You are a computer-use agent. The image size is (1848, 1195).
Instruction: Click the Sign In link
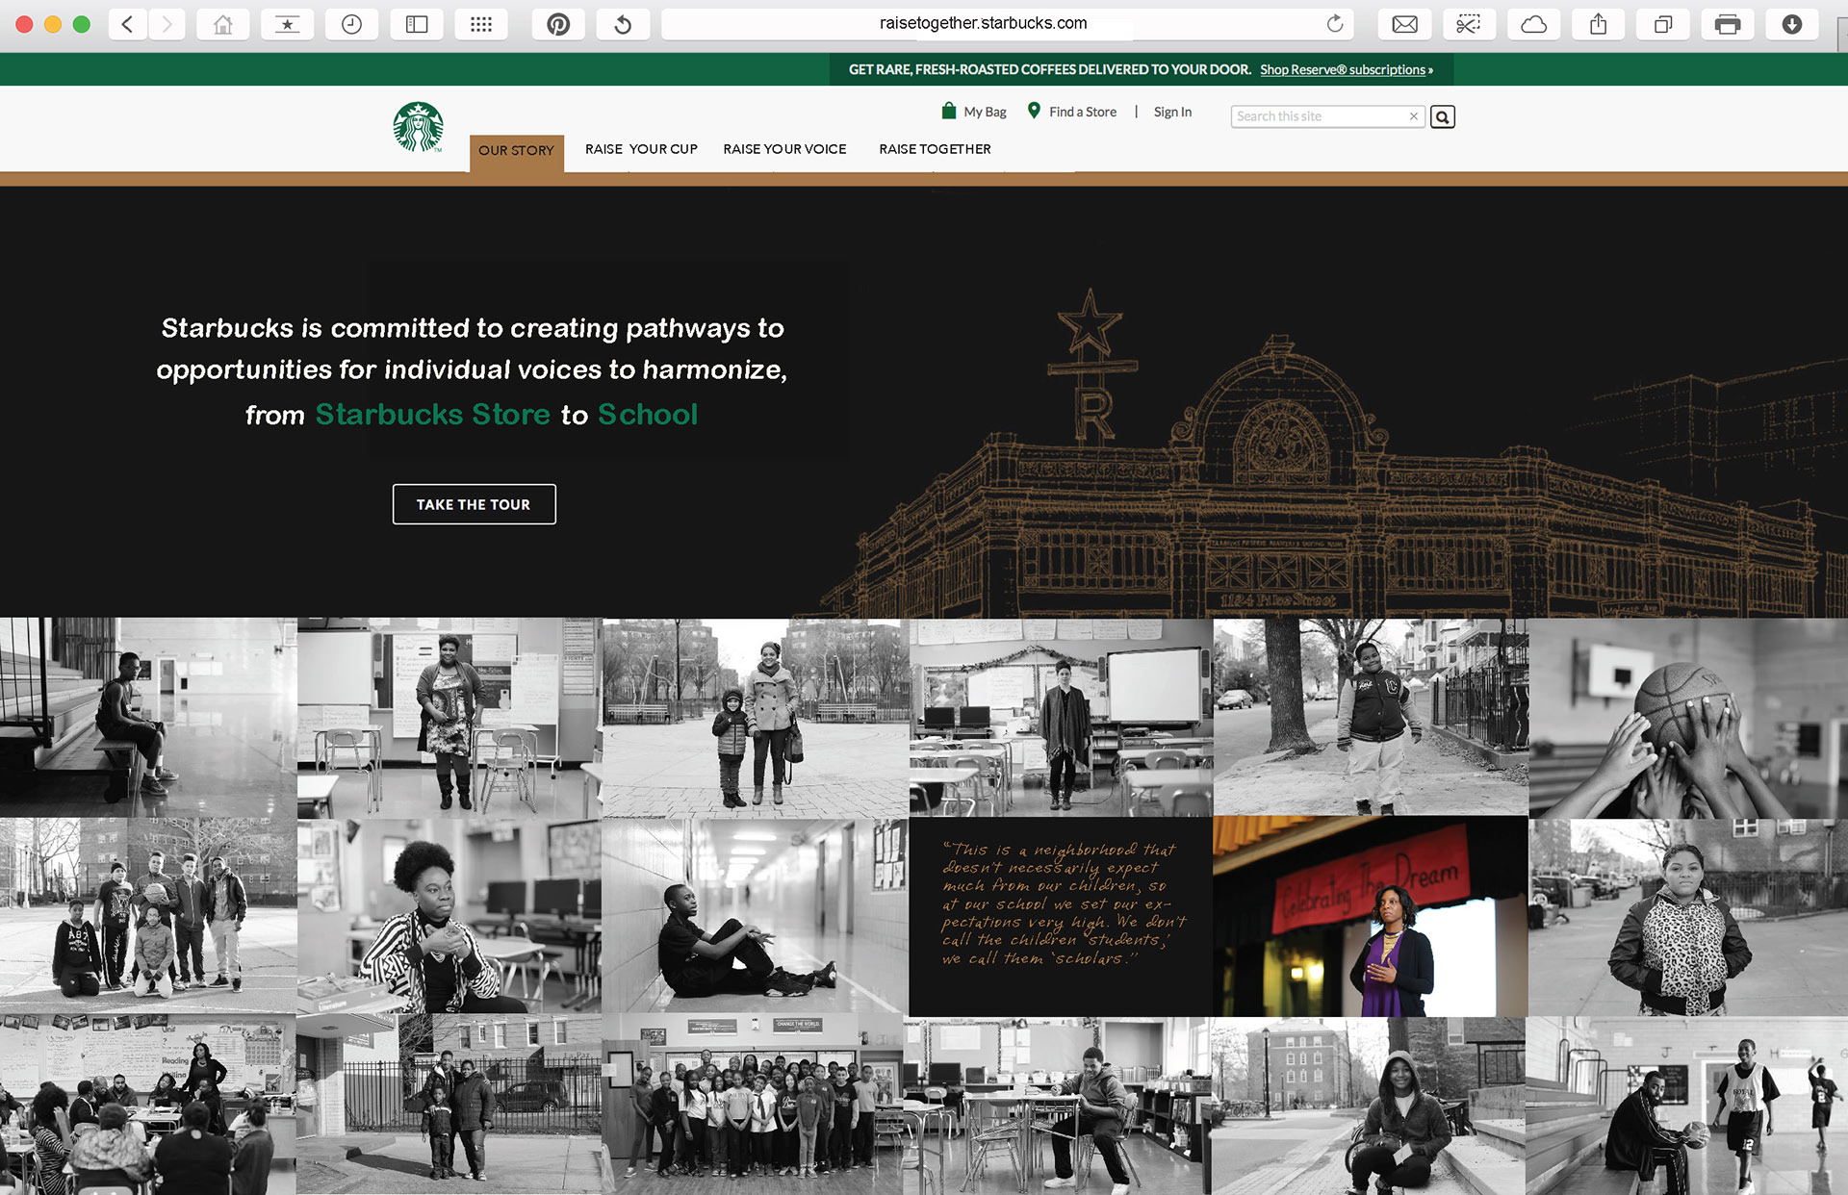click(1172, 112)
